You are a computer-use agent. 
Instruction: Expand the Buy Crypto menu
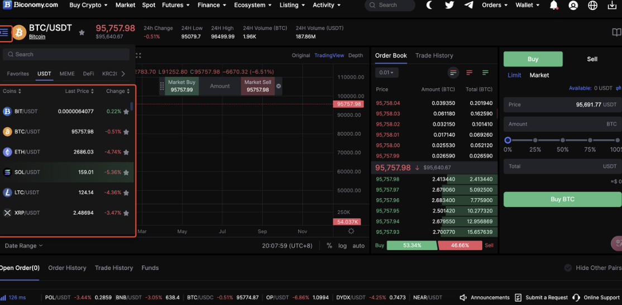88,5
